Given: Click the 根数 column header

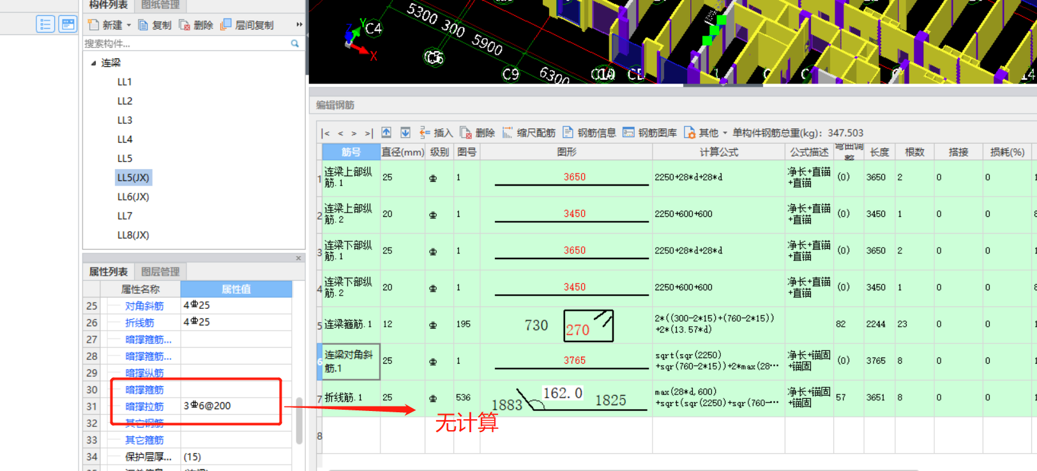Looking at the screenshot, I should [x=914, y=152].
